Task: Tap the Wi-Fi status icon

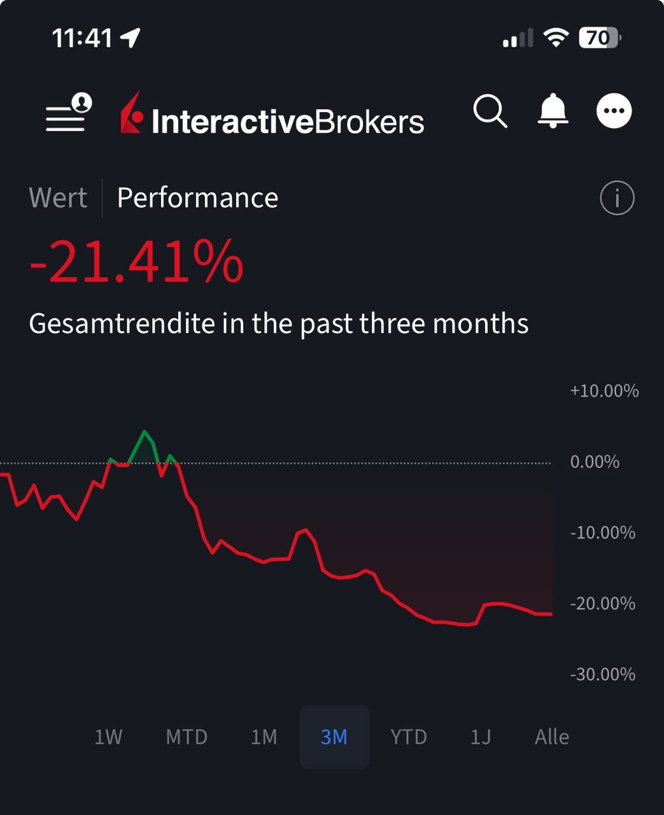Action: (556, 38)
